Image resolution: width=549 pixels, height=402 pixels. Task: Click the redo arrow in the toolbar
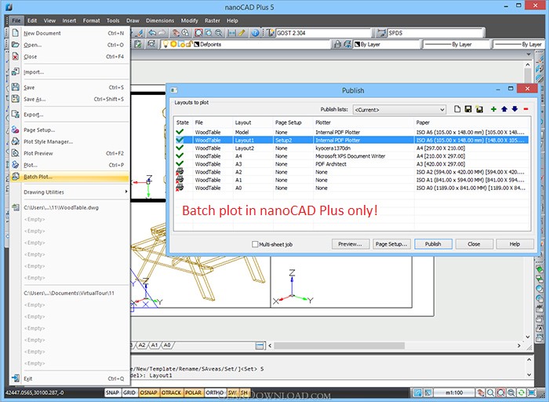tap(162, 33)
